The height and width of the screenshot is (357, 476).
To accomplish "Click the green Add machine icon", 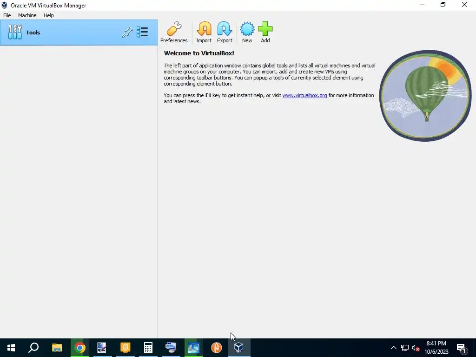I will pos(265,32).
